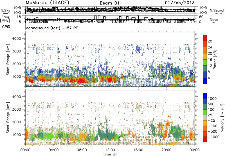
Task: Click the red bottom of velocity colorbar
Action: [x=205, y=139]
